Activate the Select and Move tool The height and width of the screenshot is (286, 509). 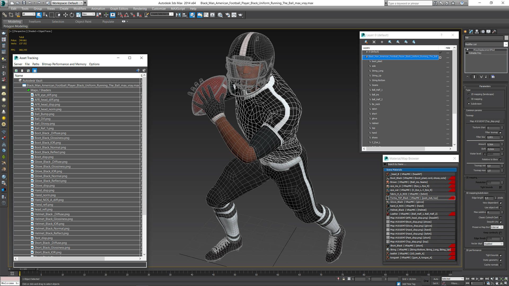65,15
